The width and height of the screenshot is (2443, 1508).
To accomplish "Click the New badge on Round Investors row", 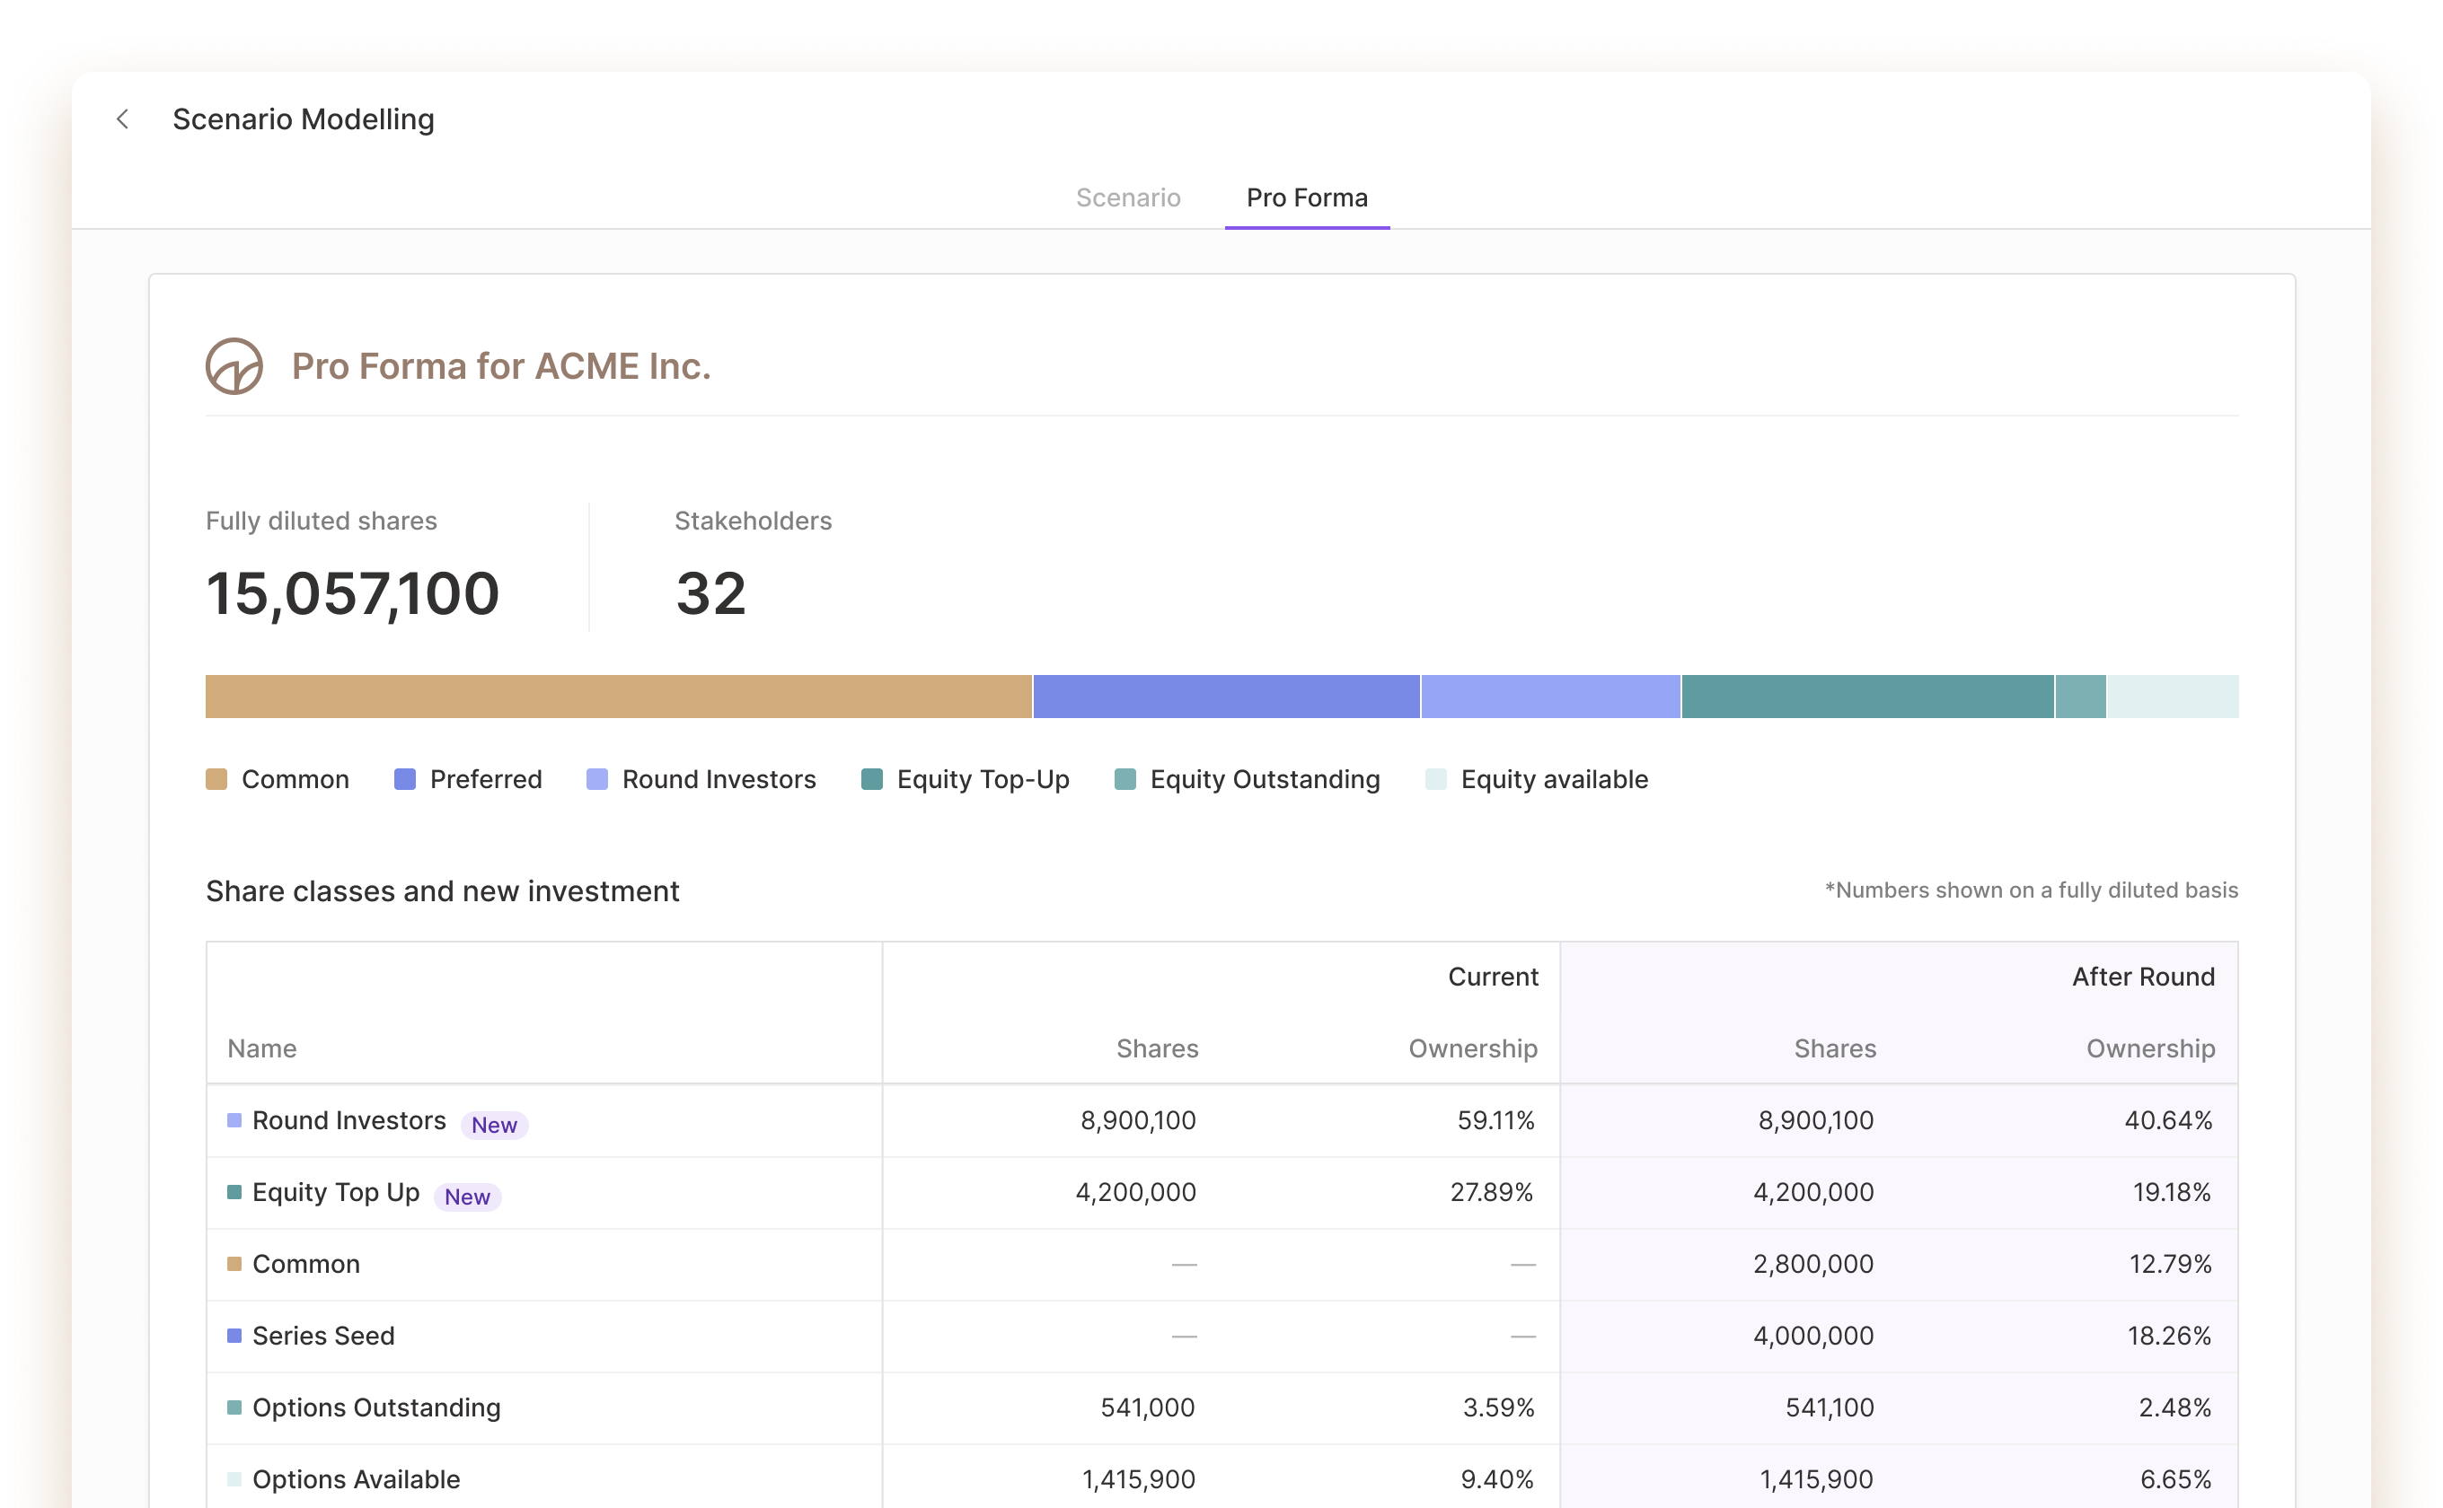I will tap(494, 1125).
